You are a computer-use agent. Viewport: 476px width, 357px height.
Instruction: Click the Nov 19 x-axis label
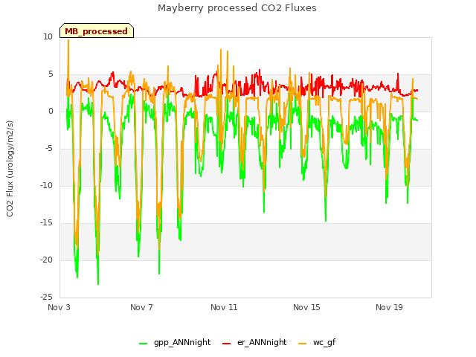389,307
